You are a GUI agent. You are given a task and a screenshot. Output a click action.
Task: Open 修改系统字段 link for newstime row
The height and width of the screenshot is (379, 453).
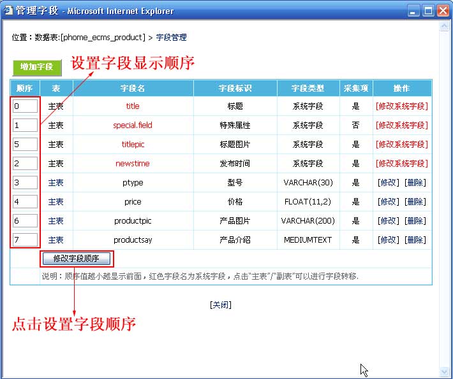[x=401, y=164]
